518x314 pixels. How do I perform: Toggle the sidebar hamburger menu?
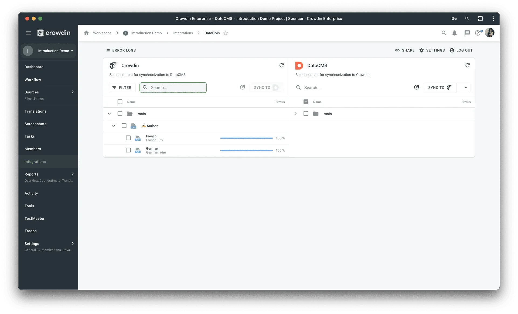(x=28, y=33)
